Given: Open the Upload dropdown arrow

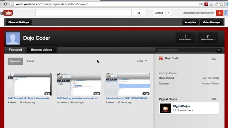Looking at the screenshot, I should (169, 13).
